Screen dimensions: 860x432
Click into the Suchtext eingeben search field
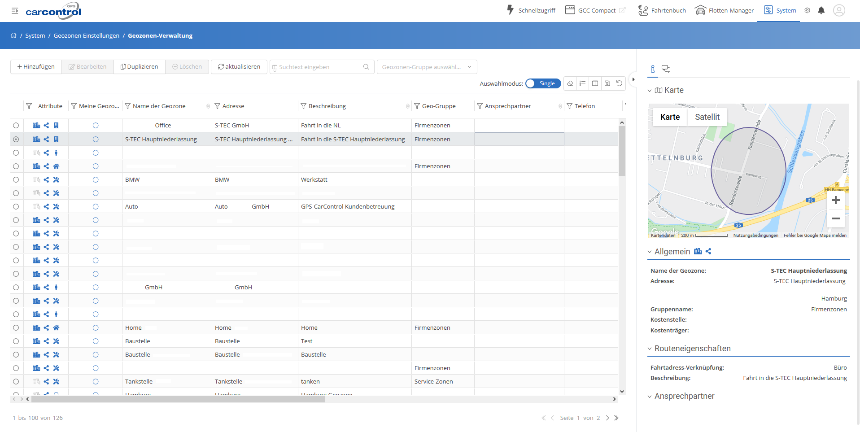(x=319, y=67)
